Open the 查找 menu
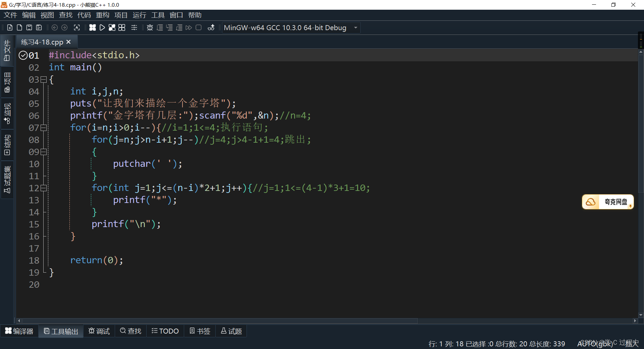The image size is (644, 349). (x=66, y=15)
